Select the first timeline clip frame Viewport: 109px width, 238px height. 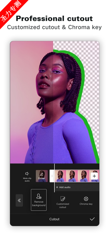pos(60,176)
